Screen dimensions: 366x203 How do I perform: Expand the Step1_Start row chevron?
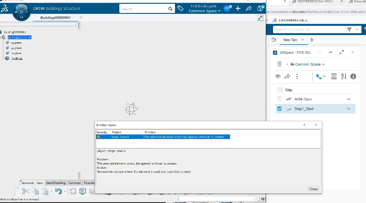pyautogui.click(x=349, y=109)
